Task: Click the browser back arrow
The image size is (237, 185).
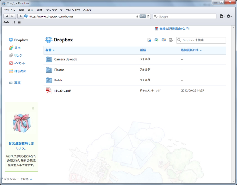Action: coord(7,16)
